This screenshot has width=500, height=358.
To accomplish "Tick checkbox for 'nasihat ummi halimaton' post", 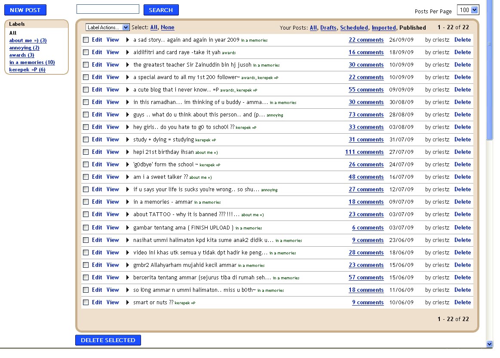I will (x=86, y=240).
